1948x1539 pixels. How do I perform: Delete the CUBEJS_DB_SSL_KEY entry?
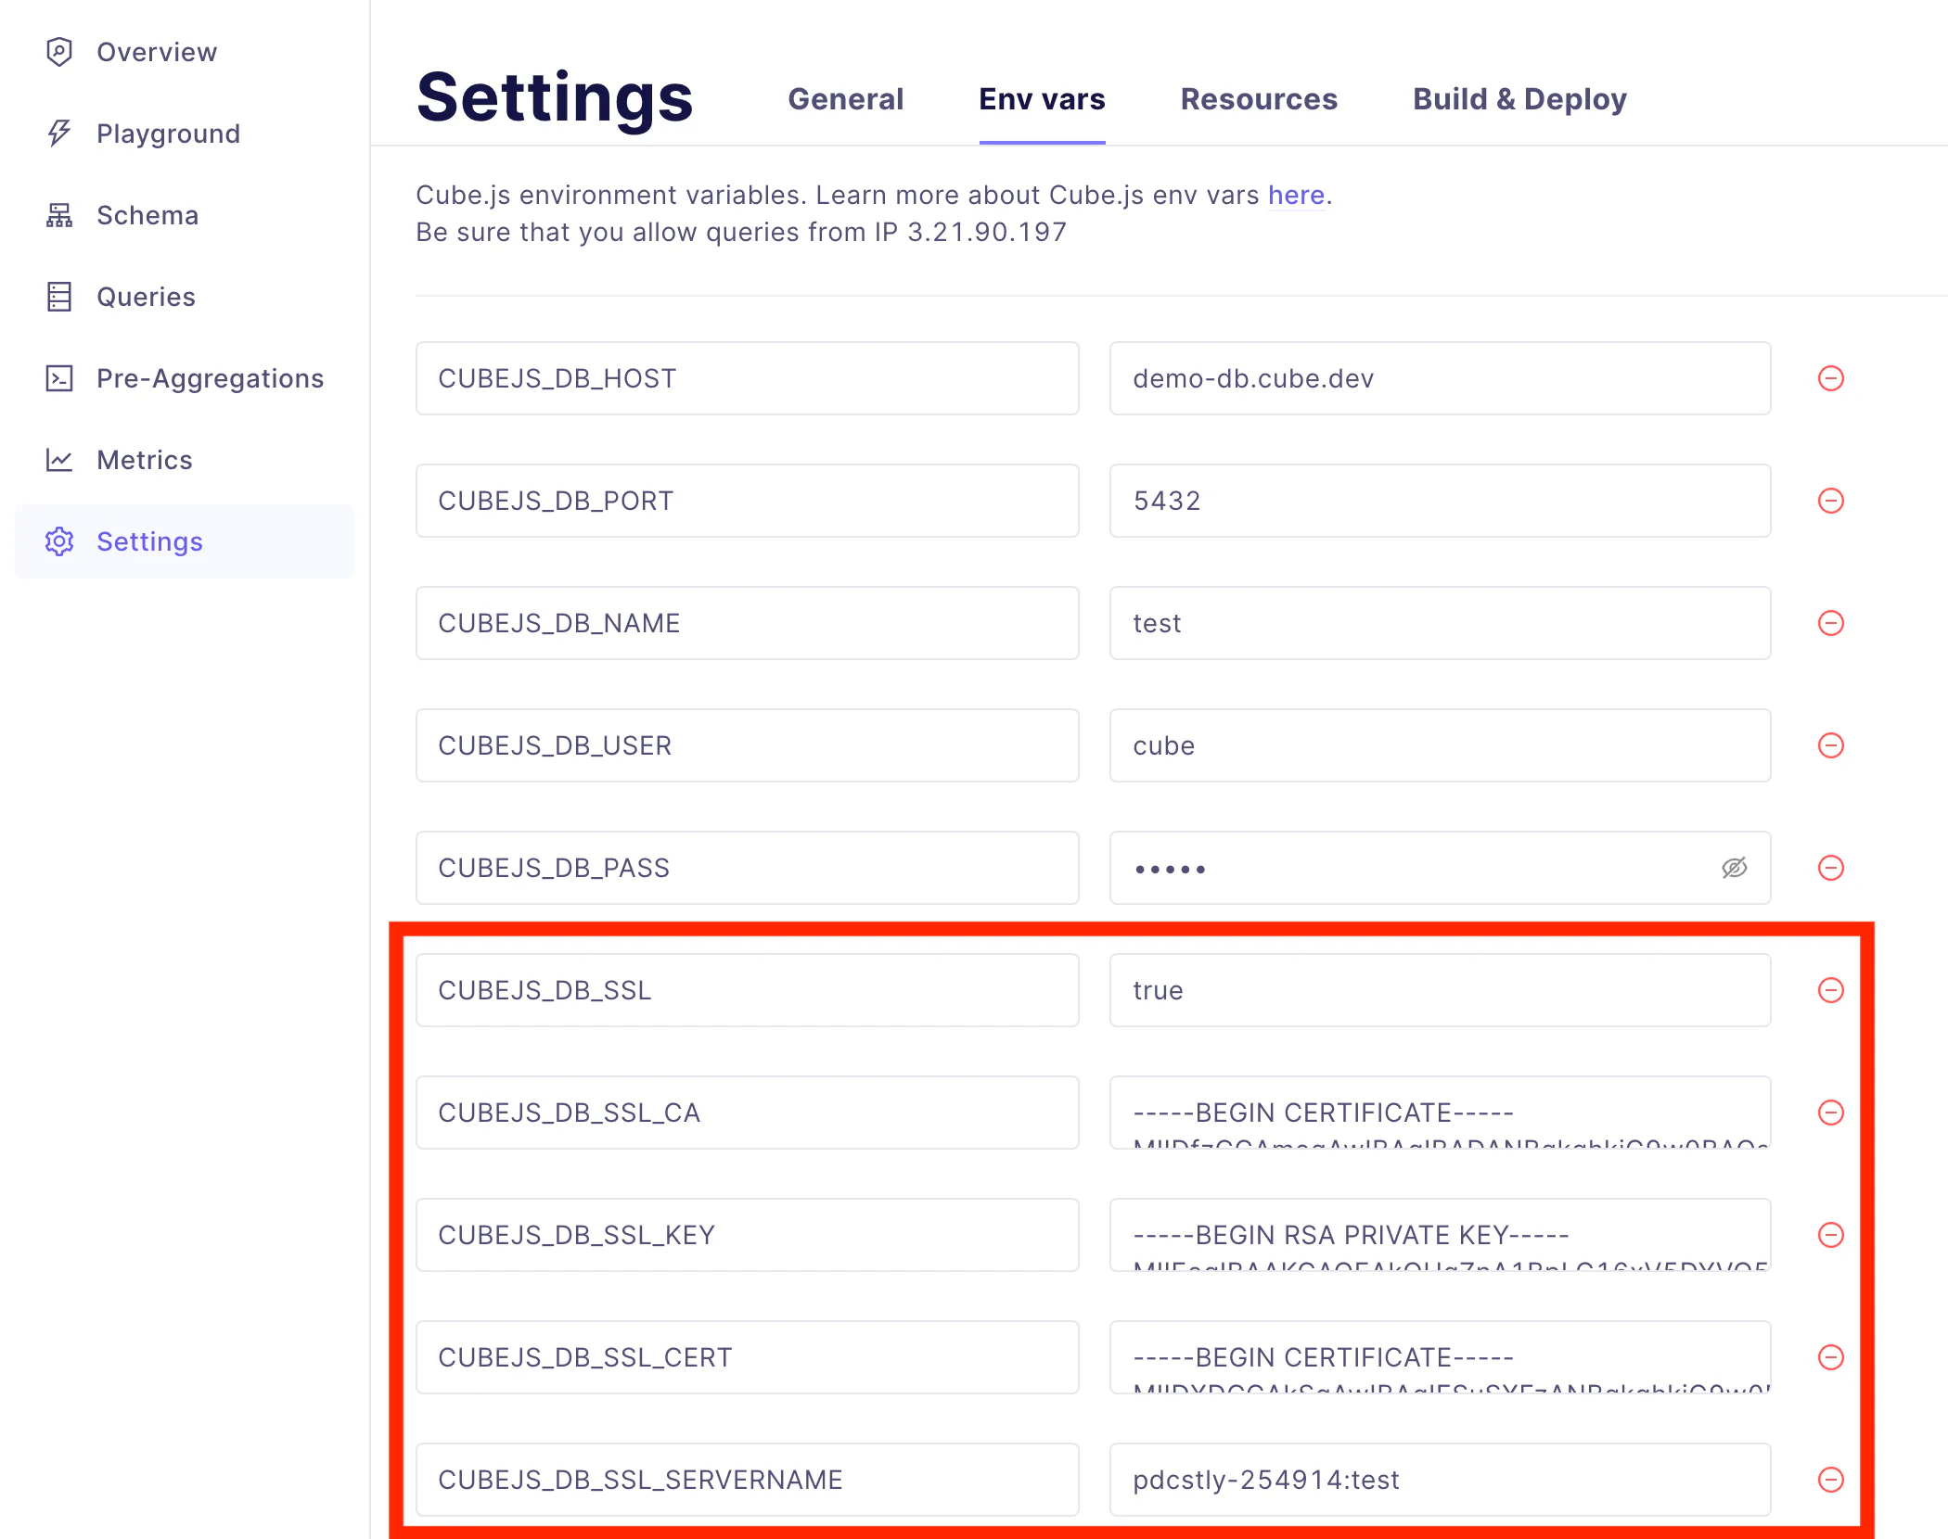(x=1830, y=1235)
